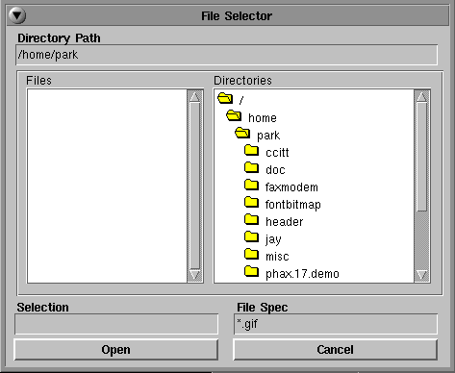
Task: Select the park directory label
Action: 268,136
